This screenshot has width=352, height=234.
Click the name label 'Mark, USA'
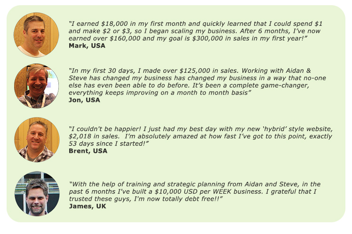[87, 46]
